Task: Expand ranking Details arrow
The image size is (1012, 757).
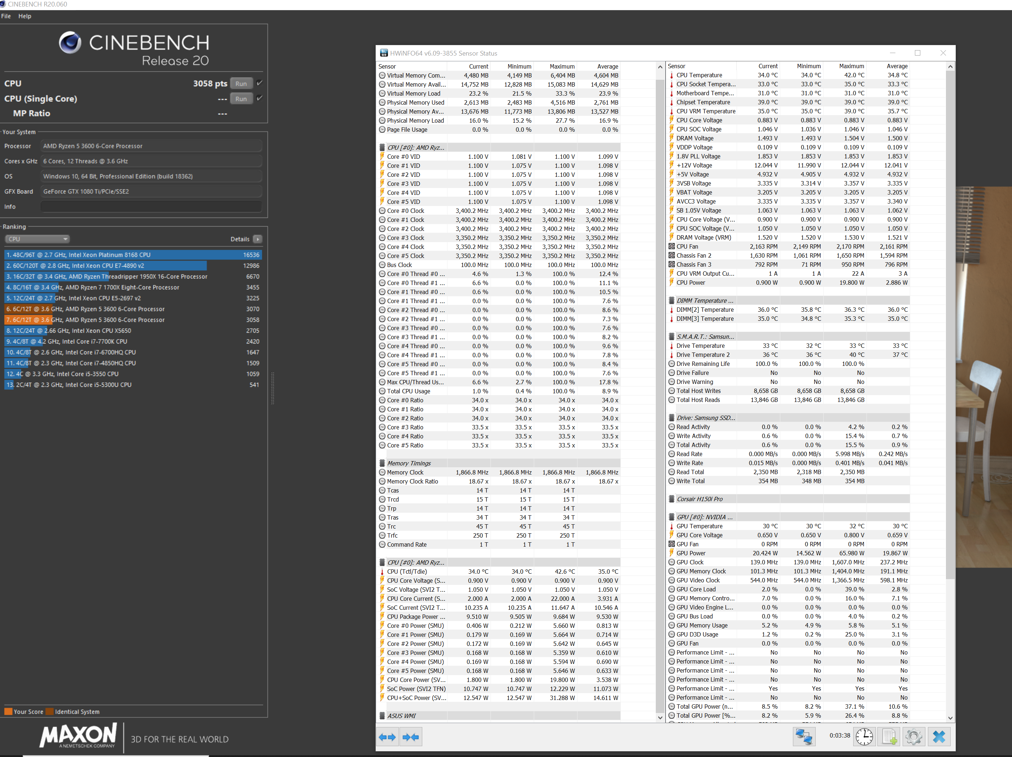Action: [x=258, y=239]
